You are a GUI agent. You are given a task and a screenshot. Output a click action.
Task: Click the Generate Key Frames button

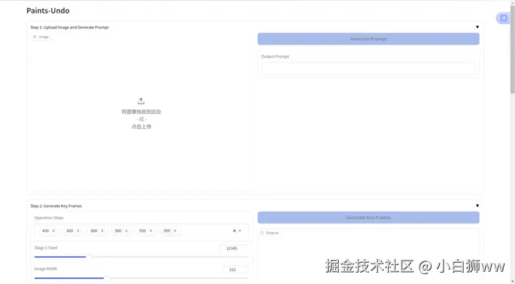[x=368, y=217]
